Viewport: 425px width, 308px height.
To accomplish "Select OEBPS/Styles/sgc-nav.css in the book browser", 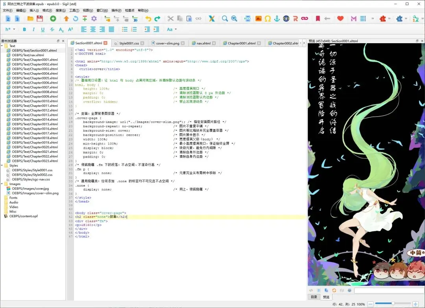I will point(31,179).
